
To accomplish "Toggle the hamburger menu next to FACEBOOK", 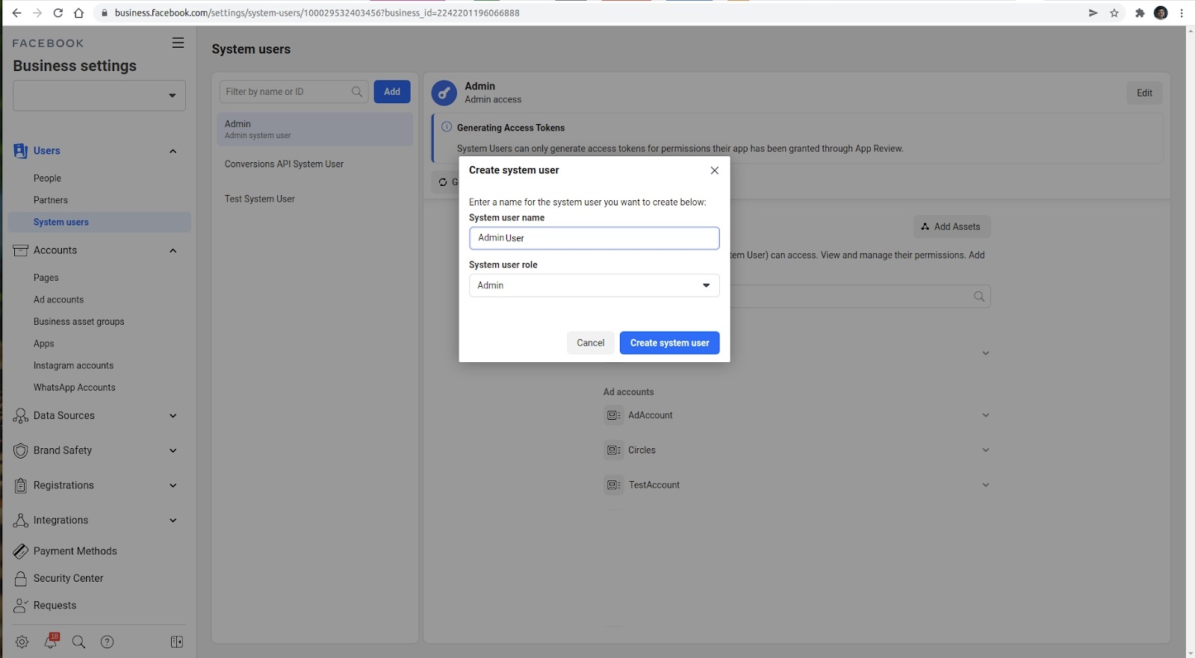I will [x=178, y=43].
